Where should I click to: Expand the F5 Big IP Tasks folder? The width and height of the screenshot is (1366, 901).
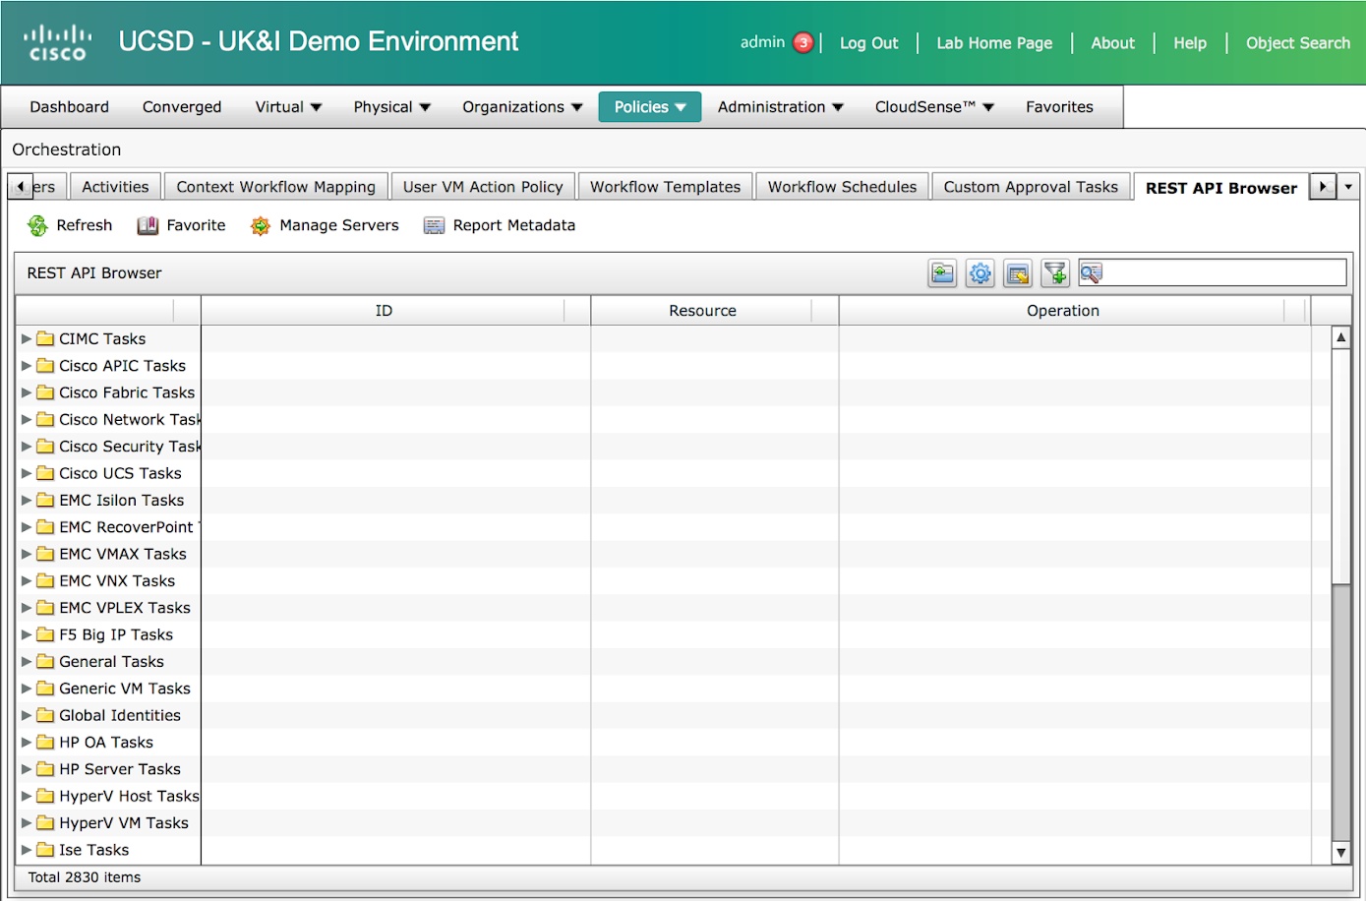(x=27, y=634)
